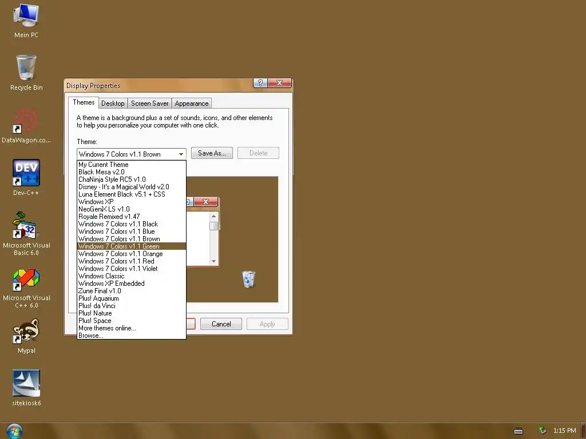This screenshot has width=586, height=439.
Task: Click the preview Recycle Bin thumbnail
Action: pos(248,279)
